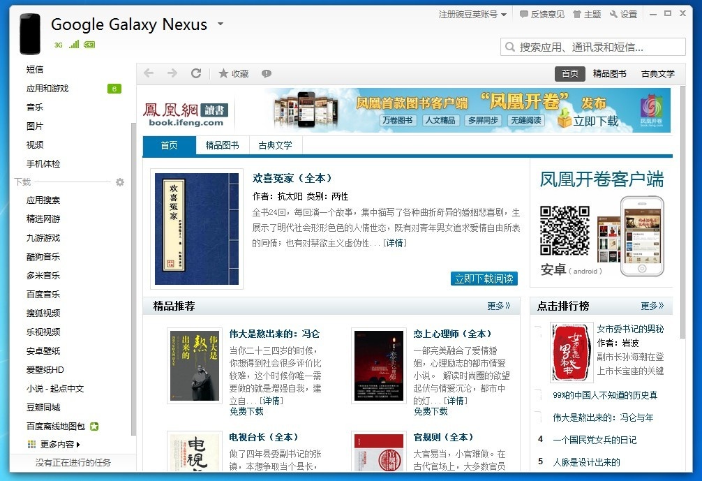Select 古典文学 in top toolbar

(657, 73)
